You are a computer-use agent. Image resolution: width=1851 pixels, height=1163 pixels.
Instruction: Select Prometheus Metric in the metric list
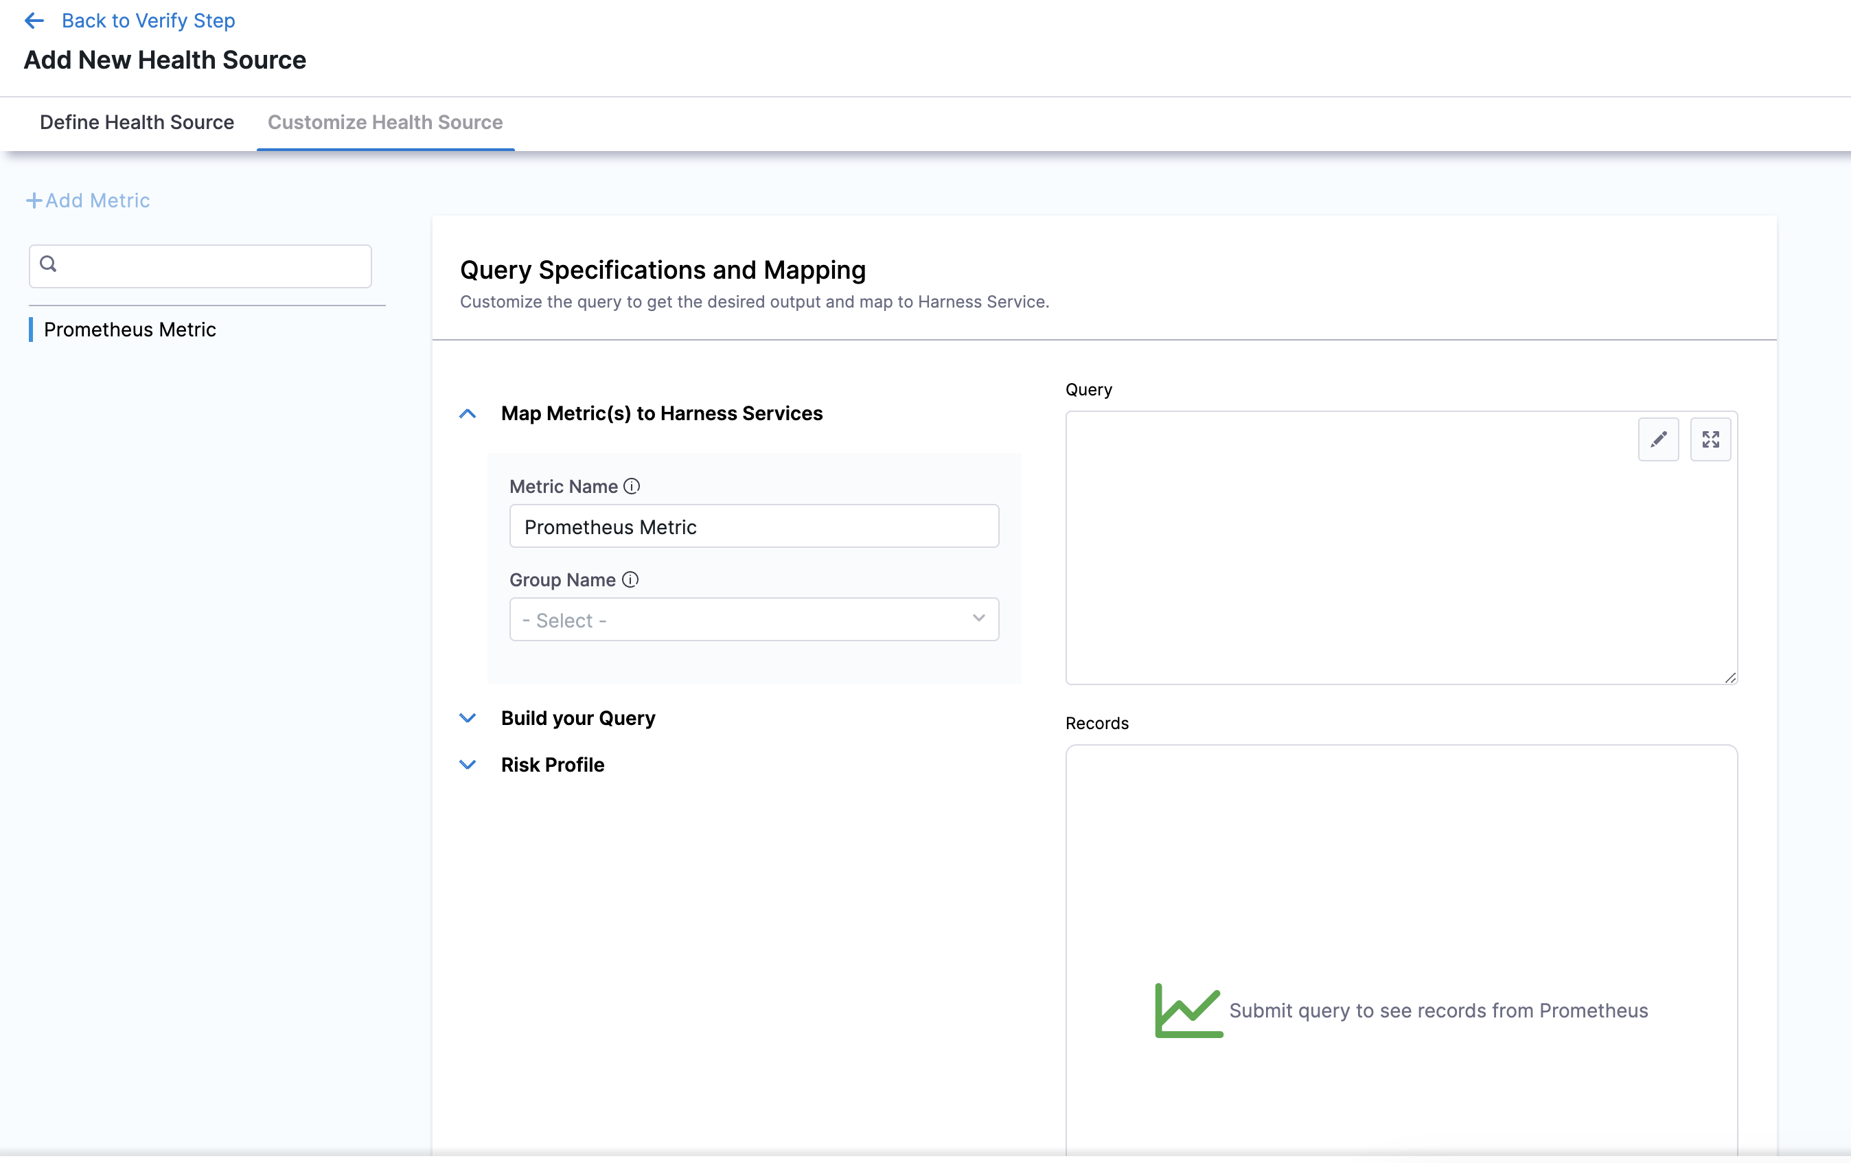130,330
